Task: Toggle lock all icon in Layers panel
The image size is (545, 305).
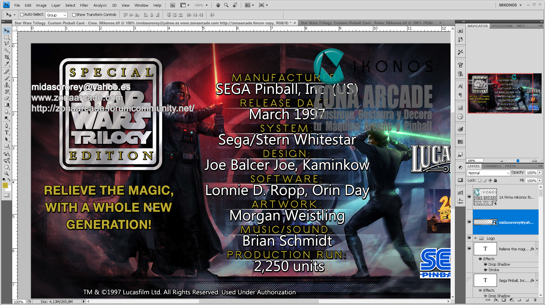Action: (x=495, y=180)
